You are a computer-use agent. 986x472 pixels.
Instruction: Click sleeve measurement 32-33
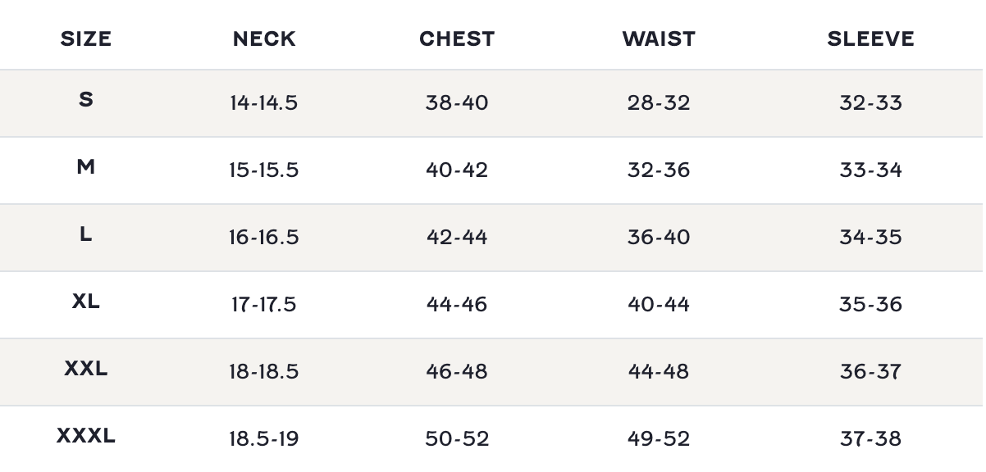coord(870,103)
